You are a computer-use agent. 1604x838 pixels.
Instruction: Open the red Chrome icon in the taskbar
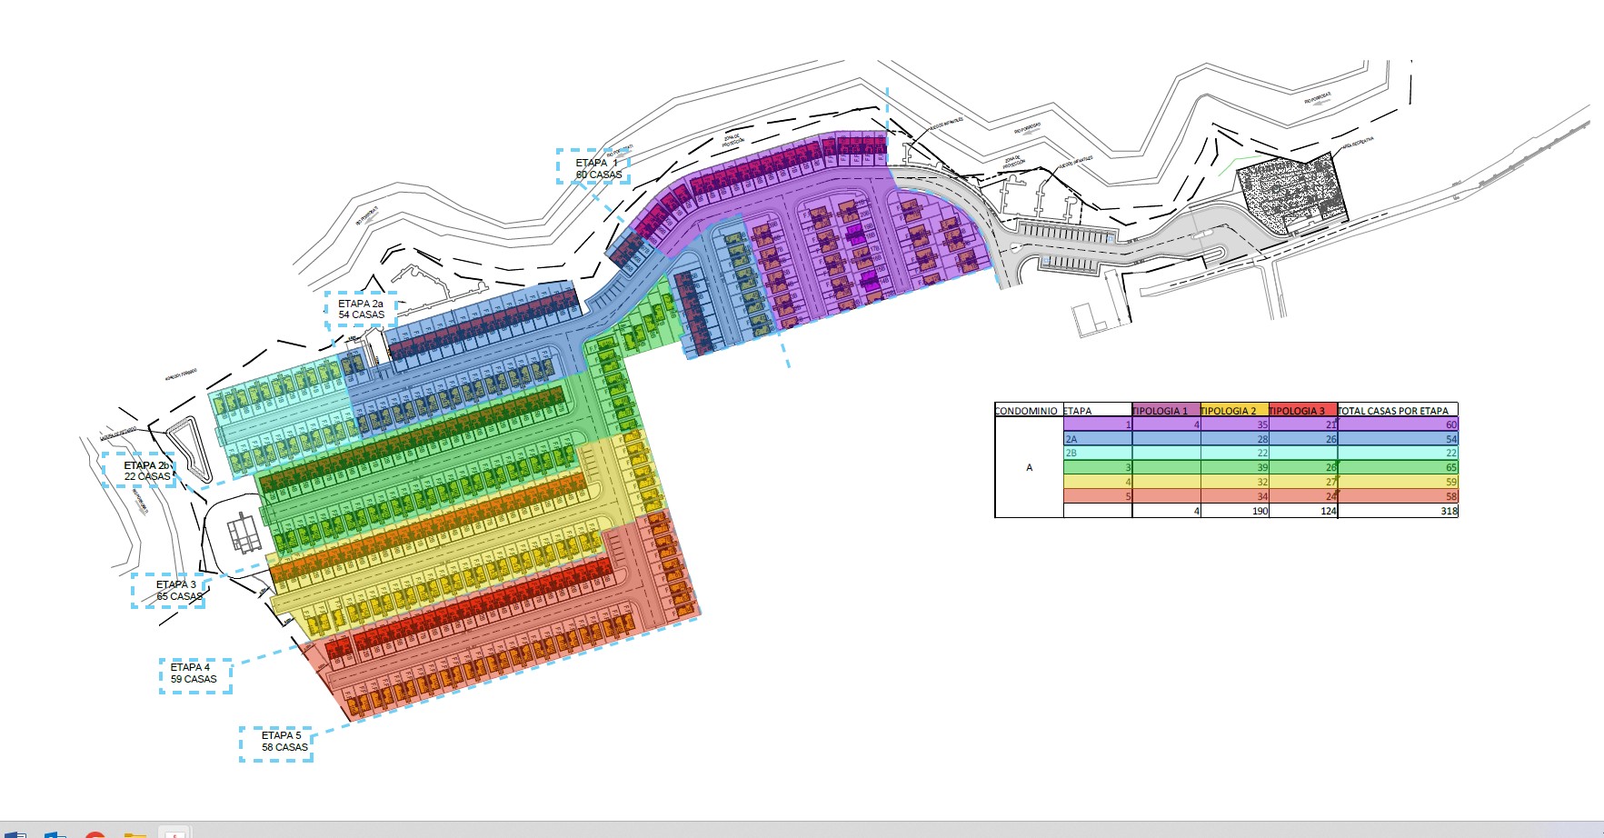(x=95, y=833)
